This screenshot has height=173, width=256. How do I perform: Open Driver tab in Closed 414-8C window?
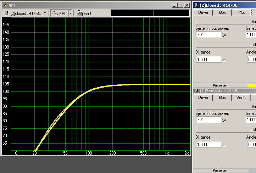(x=203, y=12)
